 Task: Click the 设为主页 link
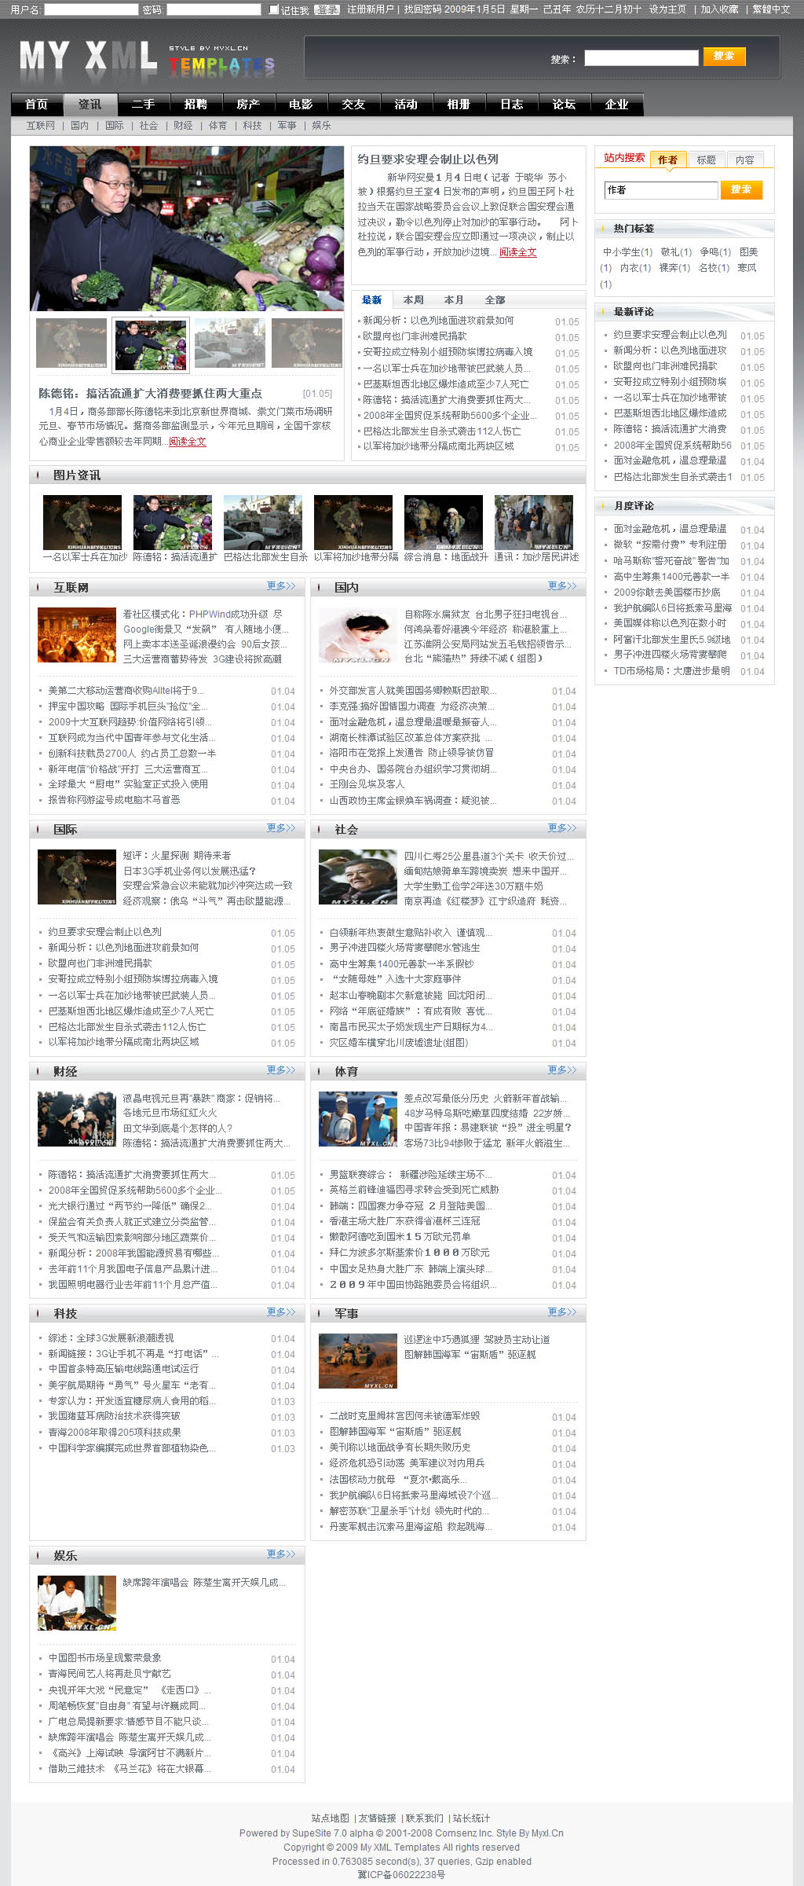[667, 9]
